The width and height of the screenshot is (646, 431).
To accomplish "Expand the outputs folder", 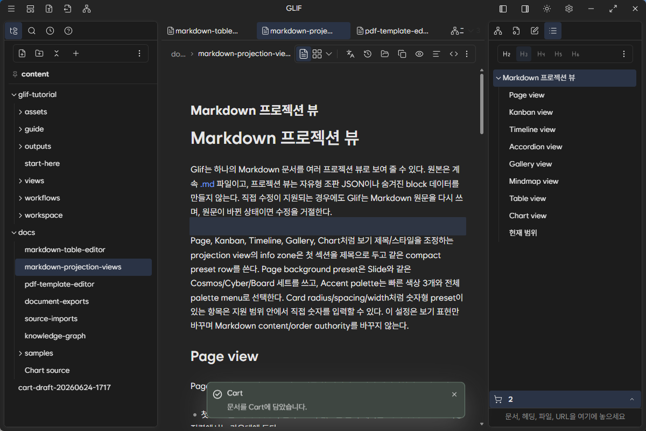I will coord(20,147).
